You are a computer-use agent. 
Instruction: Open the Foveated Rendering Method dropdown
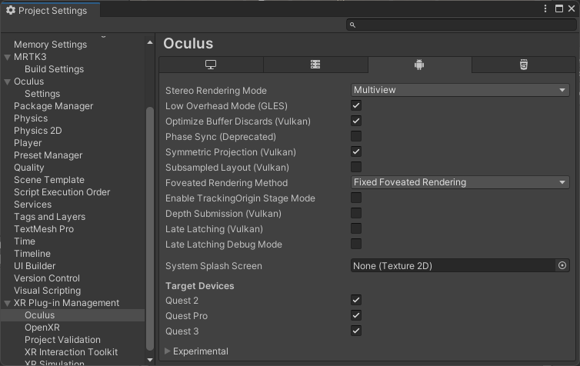tap(460, 182)
